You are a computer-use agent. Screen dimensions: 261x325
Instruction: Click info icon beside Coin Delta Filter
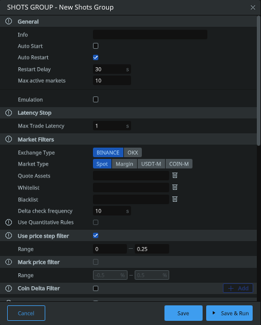8,288
